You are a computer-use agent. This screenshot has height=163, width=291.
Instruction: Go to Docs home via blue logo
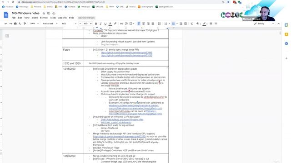(x=6, y=15)
